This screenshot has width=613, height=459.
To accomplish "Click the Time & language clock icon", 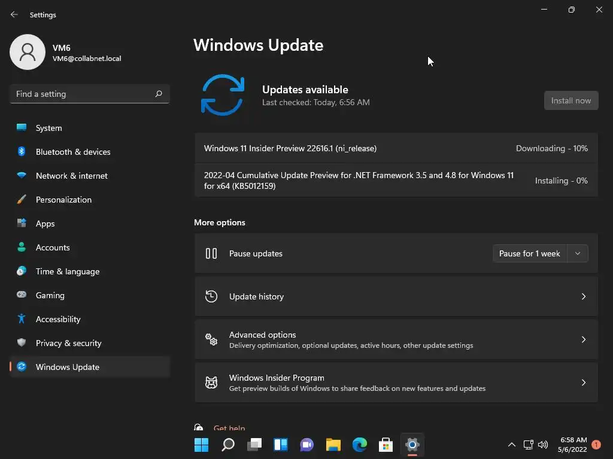I will [x=22, y=271].
